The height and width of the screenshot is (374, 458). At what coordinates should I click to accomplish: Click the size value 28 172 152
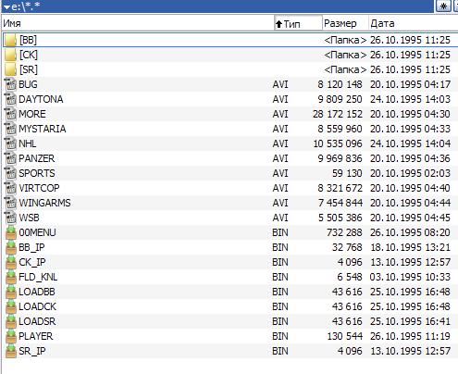[338, 114]
